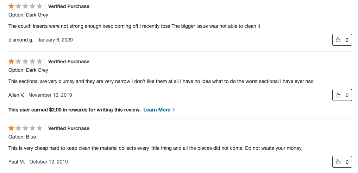Image resolution: width=358 pixels, height=173 pixels.
Task: Click the review text about couch inserts
Action: coord(134,26)
